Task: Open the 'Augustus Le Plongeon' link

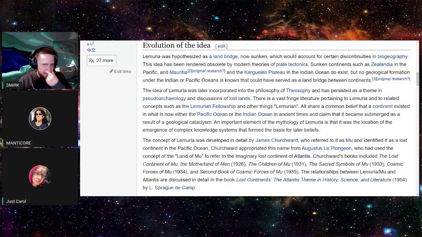Action: [326, 148]
